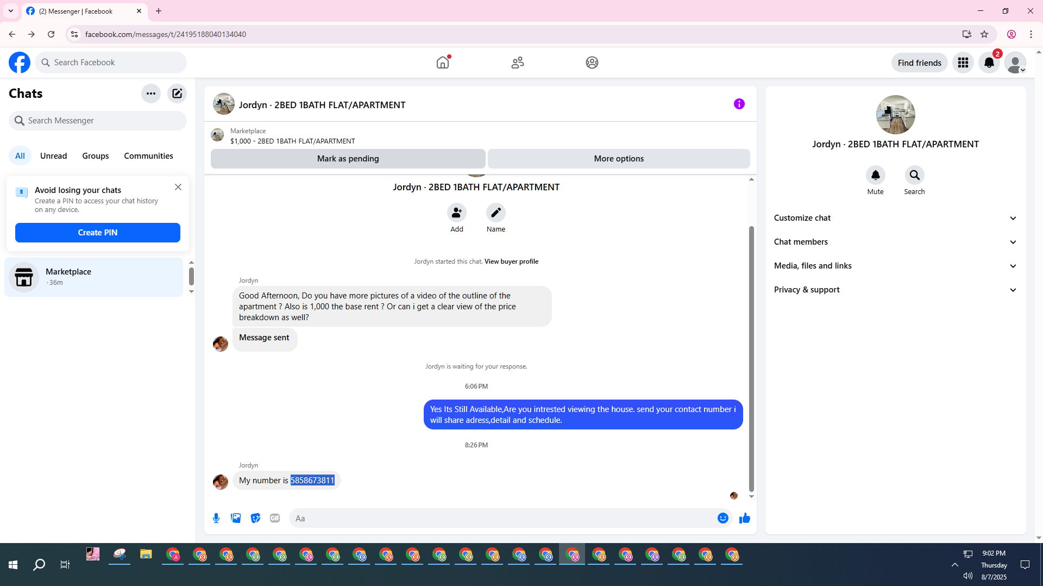
Task: Click the Find friends button
Action: point(920,63)
